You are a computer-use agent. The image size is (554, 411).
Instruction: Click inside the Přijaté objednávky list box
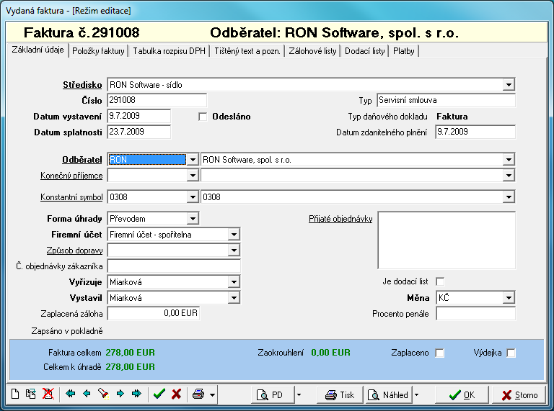point(447,240)
